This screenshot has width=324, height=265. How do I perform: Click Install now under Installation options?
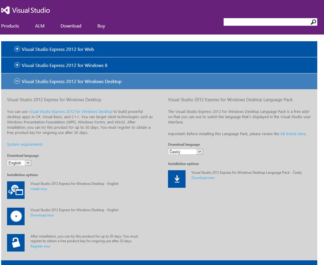pyautogui.click(x=39, y=189)
